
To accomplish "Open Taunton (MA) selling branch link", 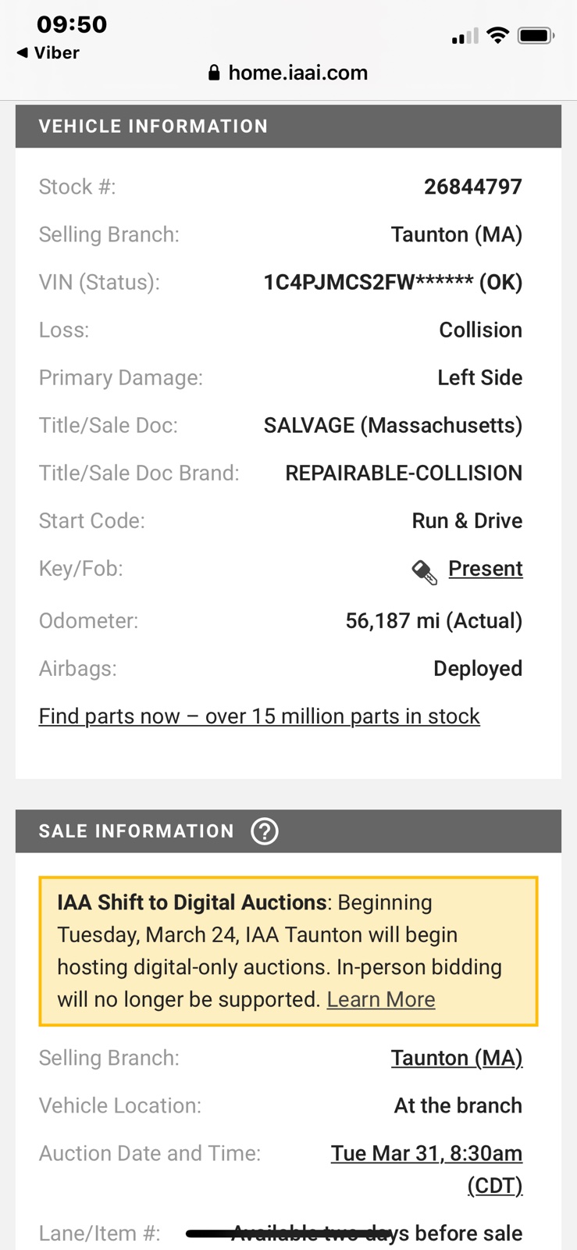I will tap(457, 1058).
